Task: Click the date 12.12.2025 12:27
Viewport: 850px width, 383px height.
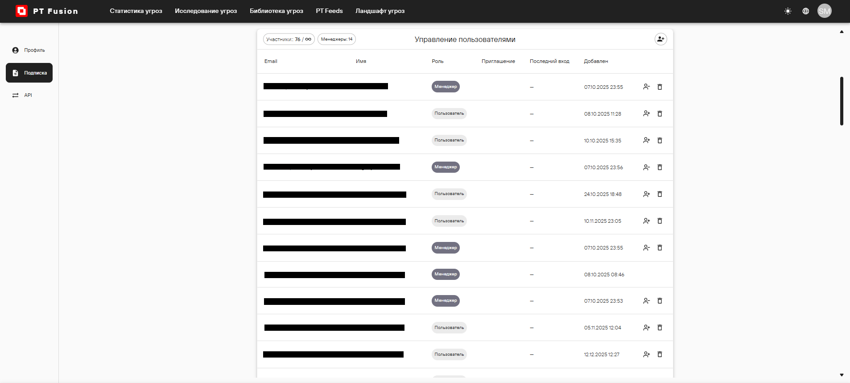Action: tap(602, 355)
